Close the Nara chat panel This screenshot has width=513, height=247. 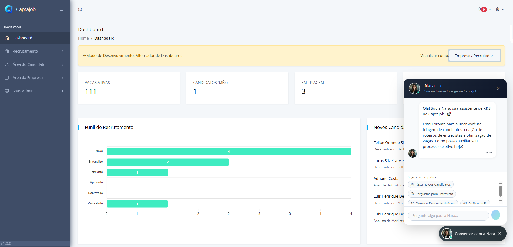point(498,88)
